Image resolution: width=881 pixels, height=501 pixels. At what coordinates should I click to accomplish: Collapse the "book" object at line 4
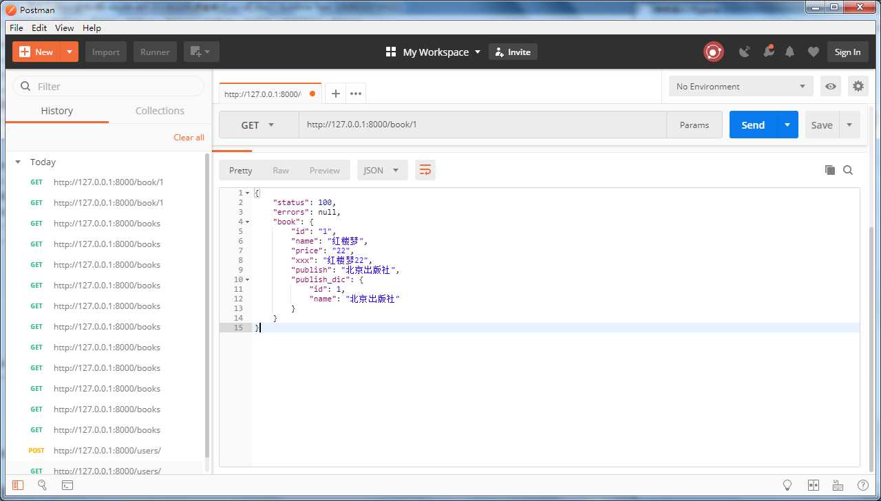click(247, 222)
